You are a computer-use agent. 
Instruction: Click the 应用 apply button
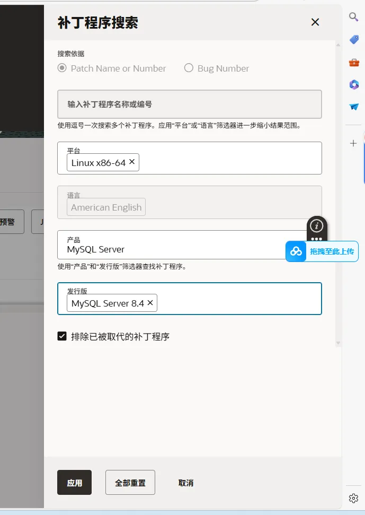pos(75,483)
